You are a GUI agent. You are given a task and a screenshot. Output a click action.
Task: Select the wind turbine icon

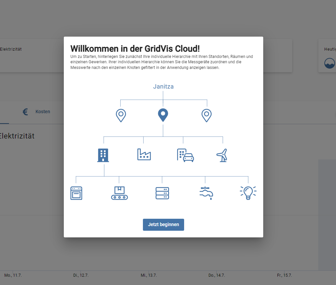222,155
